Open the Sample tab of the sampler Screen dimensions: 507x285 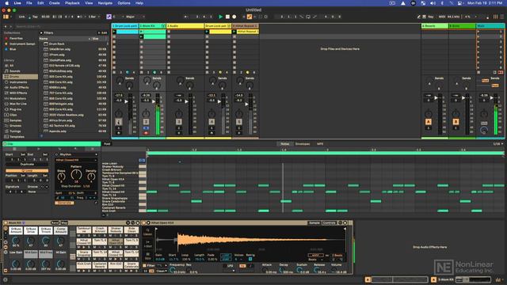(314, 222)
